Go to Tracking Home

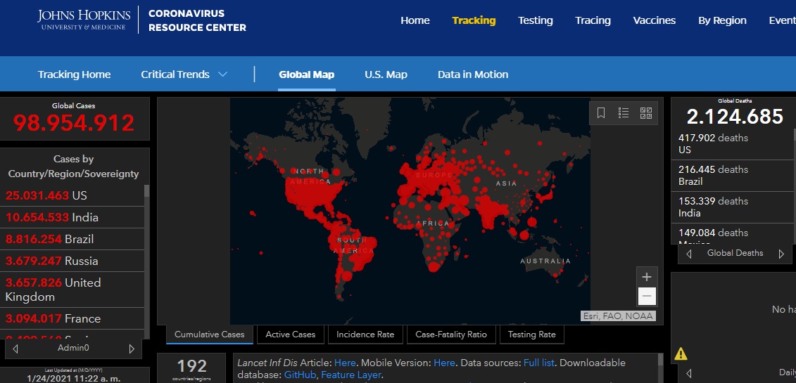pos(74,74)
